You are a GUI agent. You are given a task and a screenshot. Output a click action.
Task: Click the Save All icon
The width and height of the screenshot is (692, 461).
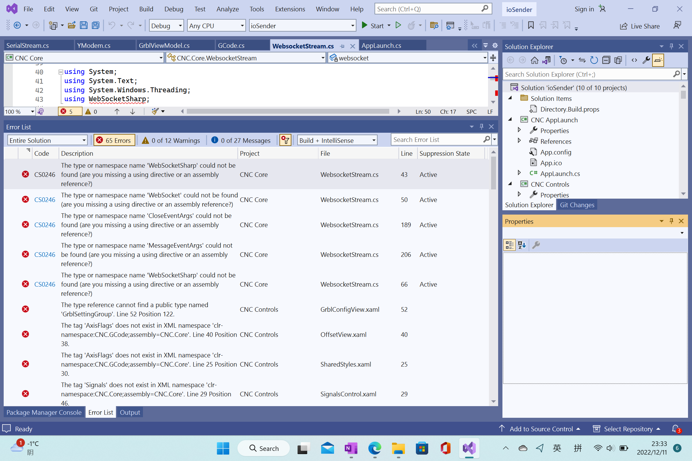click(x=96, y=25)
